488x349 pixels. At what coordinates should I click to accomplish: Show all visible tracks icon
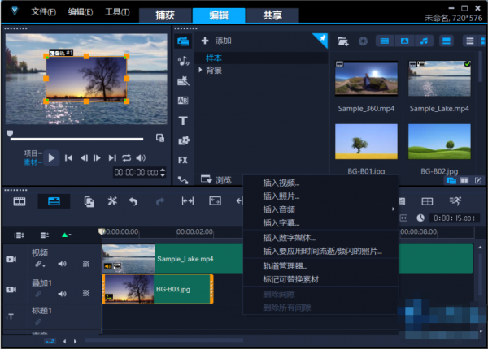pos(19,235)
